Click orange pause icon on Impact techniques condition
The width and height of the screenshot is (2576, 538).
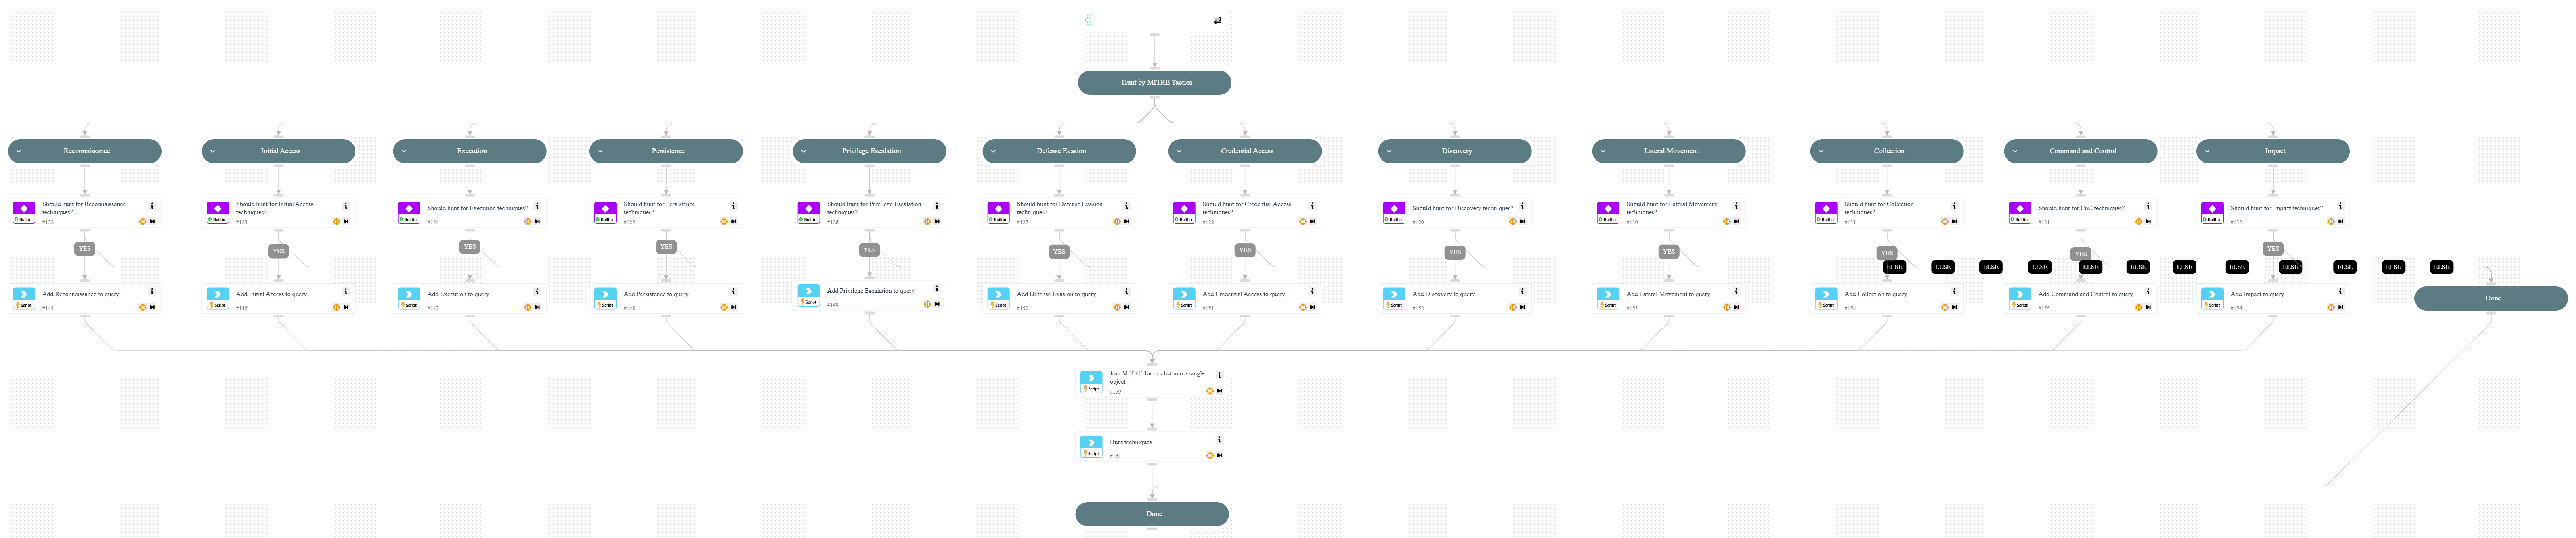(x=2330, y=221)
